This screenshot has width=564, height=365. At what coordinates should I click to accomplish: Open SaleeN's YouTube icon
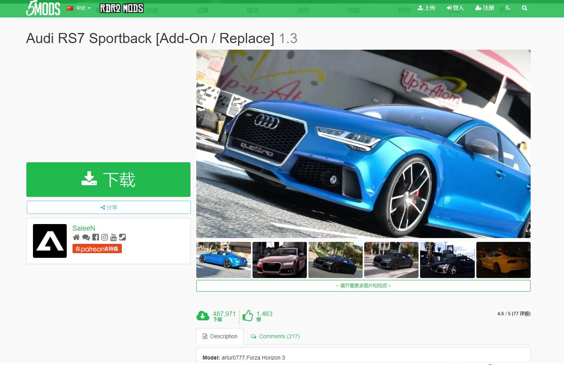[x=113, y=237]
